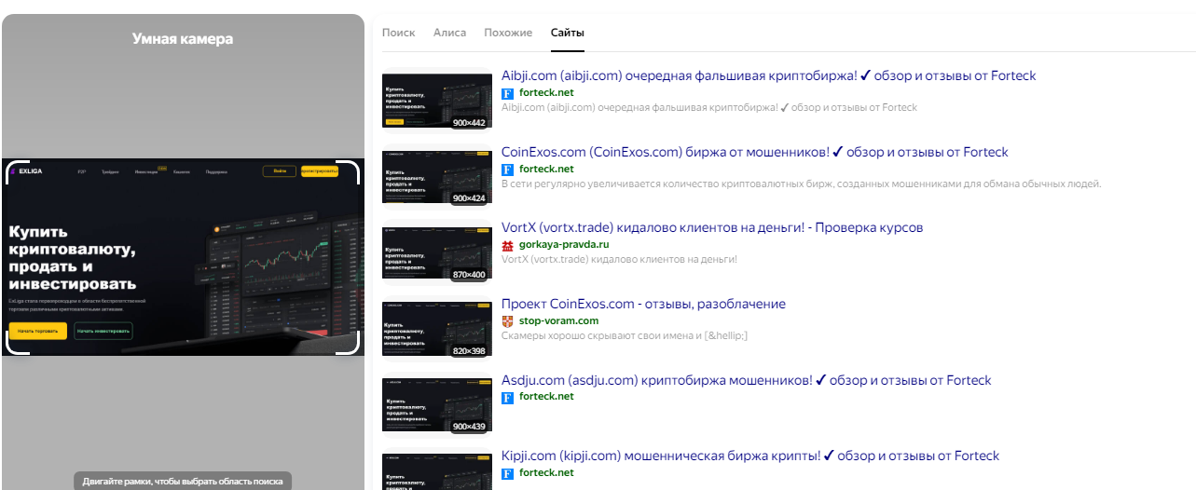Click the top-left crop frame corner handle
Image resolution: width=1196 pixels, height=490 pixels.
pos(16,170)
